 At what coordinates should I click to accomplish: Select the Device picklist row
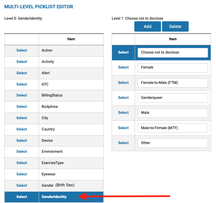22,140
